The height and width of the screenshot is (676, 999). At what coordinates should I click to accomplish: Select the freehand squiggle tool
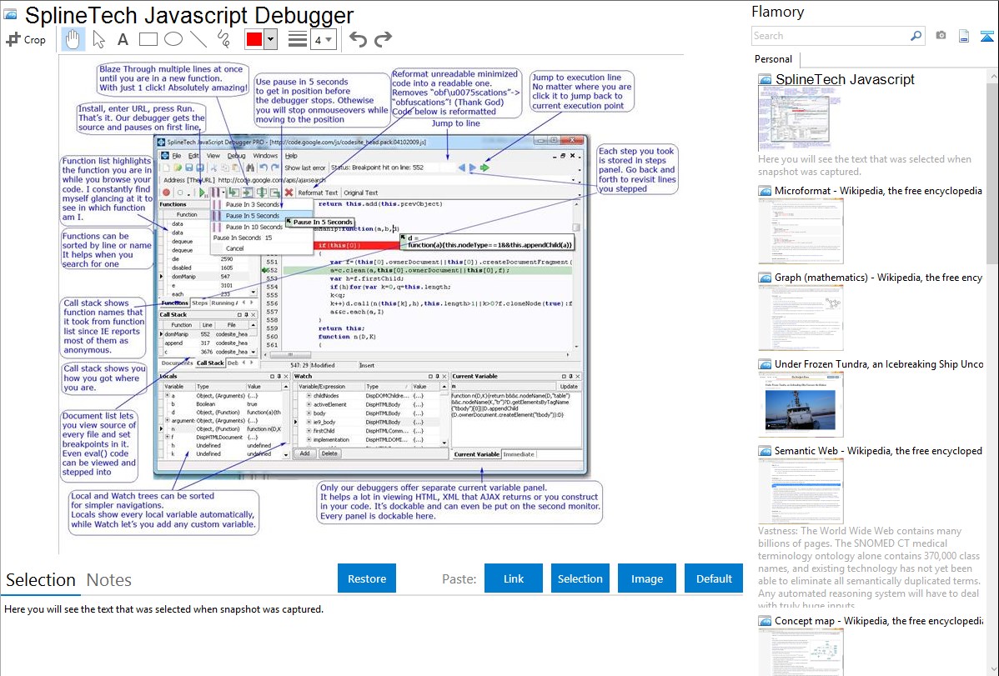(x=223, y=39)
